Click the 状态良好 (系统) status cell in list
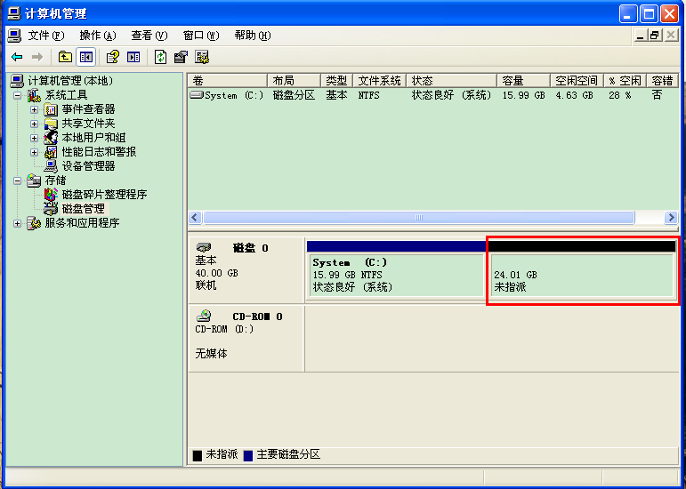The height and width of the screenshot is (489, 686). coord(451,95)
